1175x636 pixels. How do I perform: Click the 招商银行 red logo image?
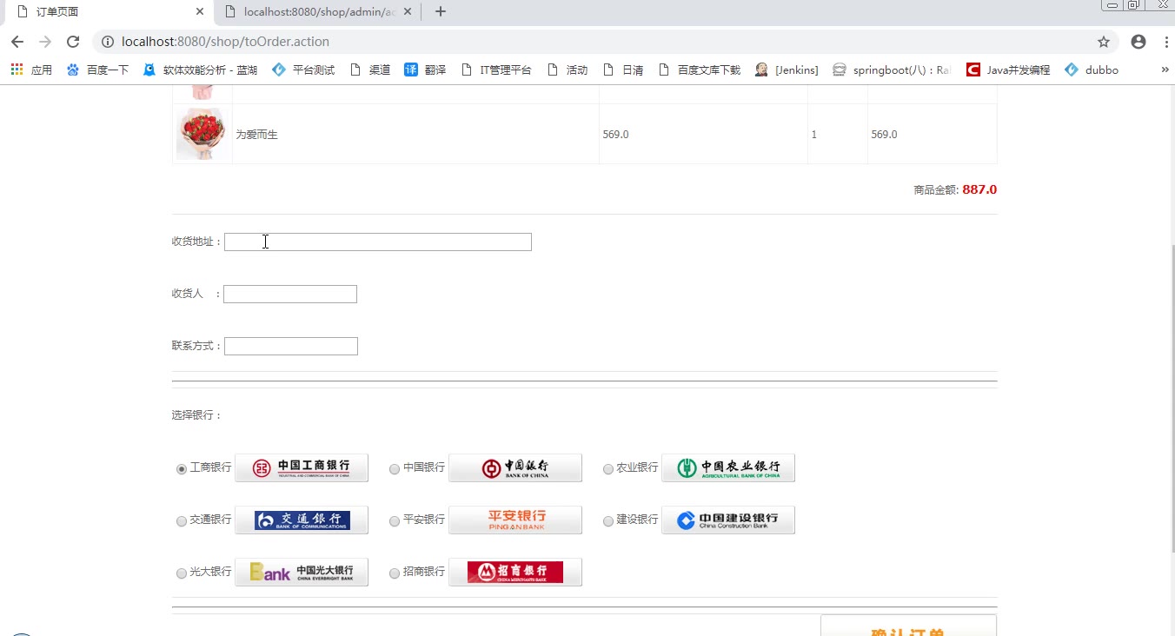[515, 572]
